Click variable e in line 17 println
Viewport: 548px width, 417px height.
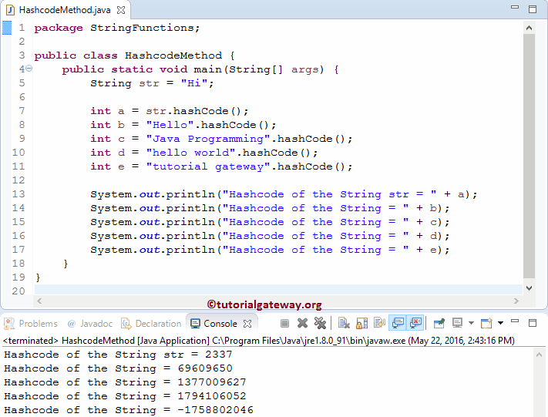pos(433,251)
